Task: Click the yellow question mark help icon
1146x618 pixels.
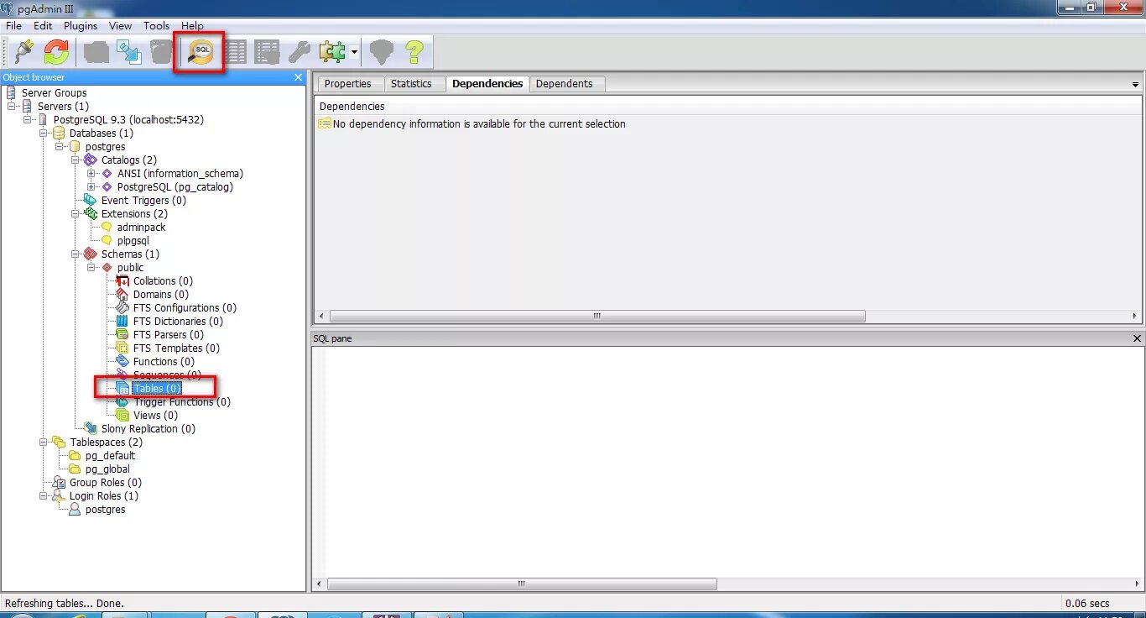Action: coord(414,52)
